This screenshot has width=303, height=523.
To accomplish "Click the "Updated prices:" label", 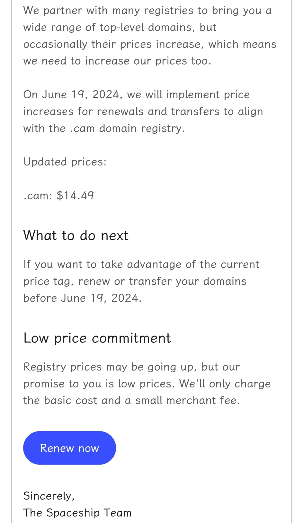I will [65, 162].
